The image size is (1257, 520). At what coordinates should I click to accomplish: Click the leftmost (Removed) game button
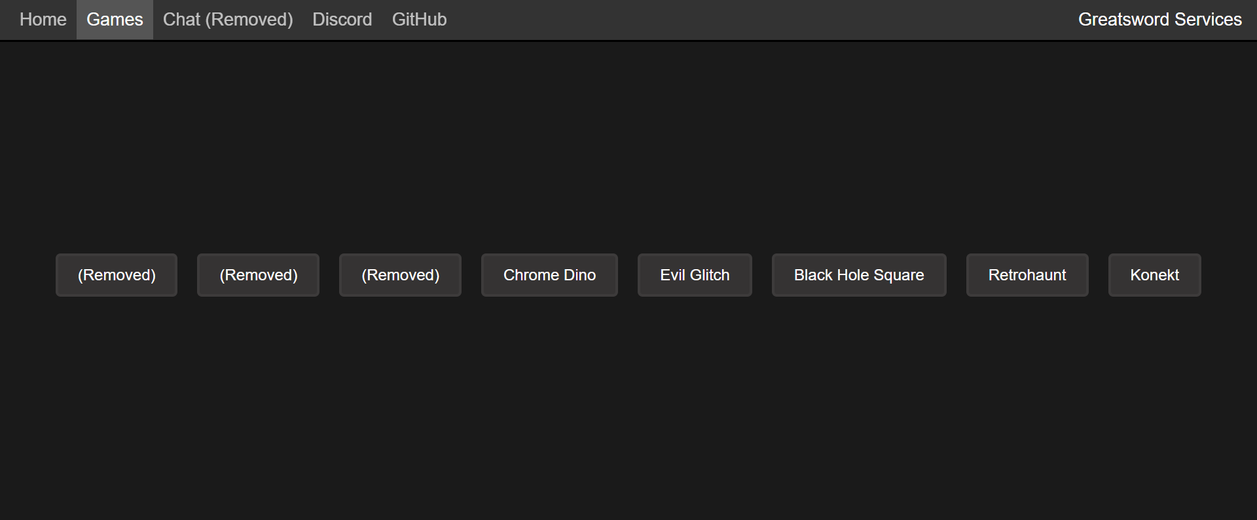coord(117,275)
